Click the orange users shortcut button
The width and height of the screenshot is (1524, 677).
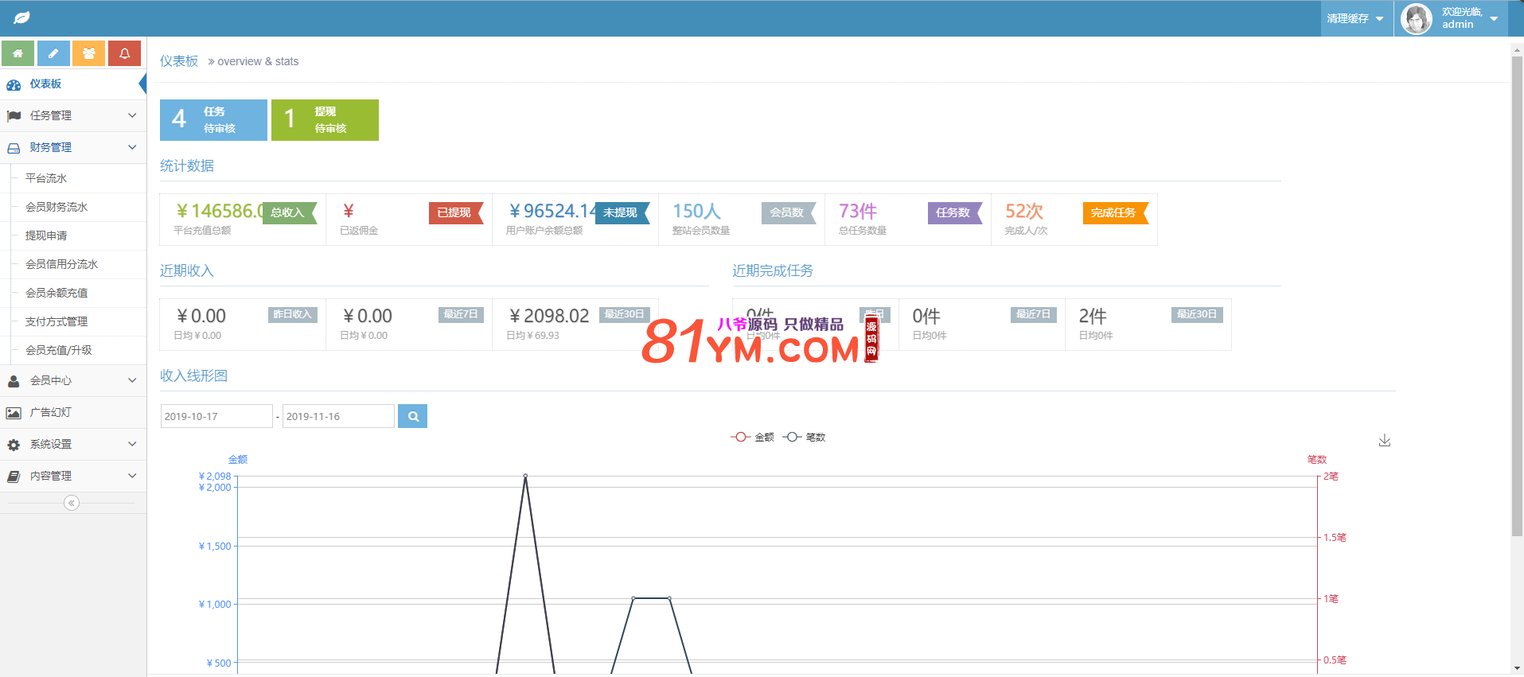coord(89,53)
